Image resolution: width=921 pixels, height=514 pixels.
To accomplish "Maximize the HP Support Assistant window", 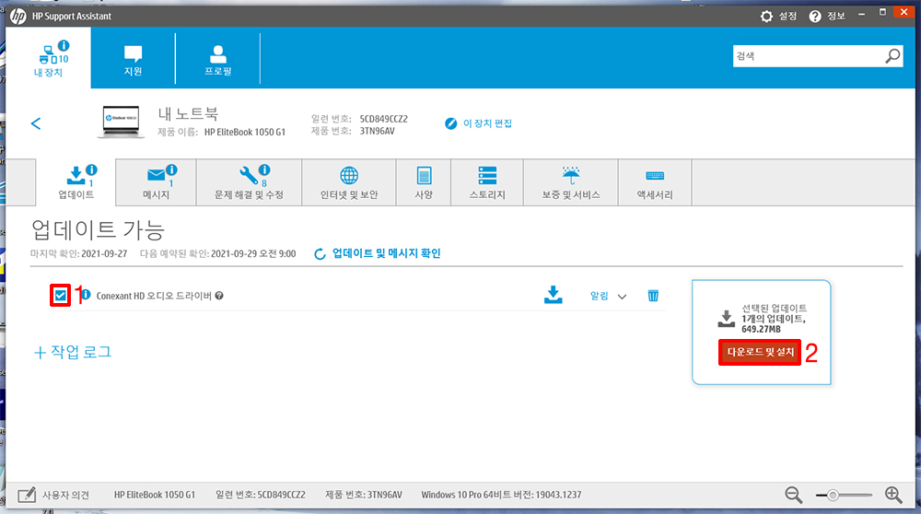I will point(882,12).
